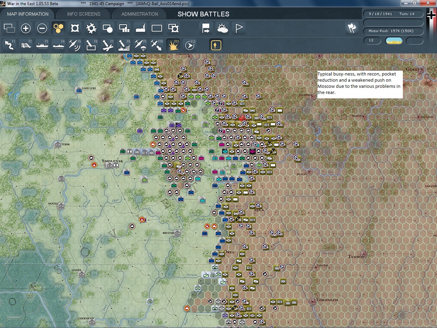Click the flag with arrow icon
This screenshot has height=328, width=437.
pos(206,28)
